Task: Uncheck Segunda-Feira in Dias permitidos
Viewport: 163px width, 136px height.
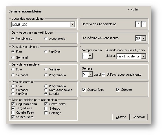Action: click(x=13, y=104)
